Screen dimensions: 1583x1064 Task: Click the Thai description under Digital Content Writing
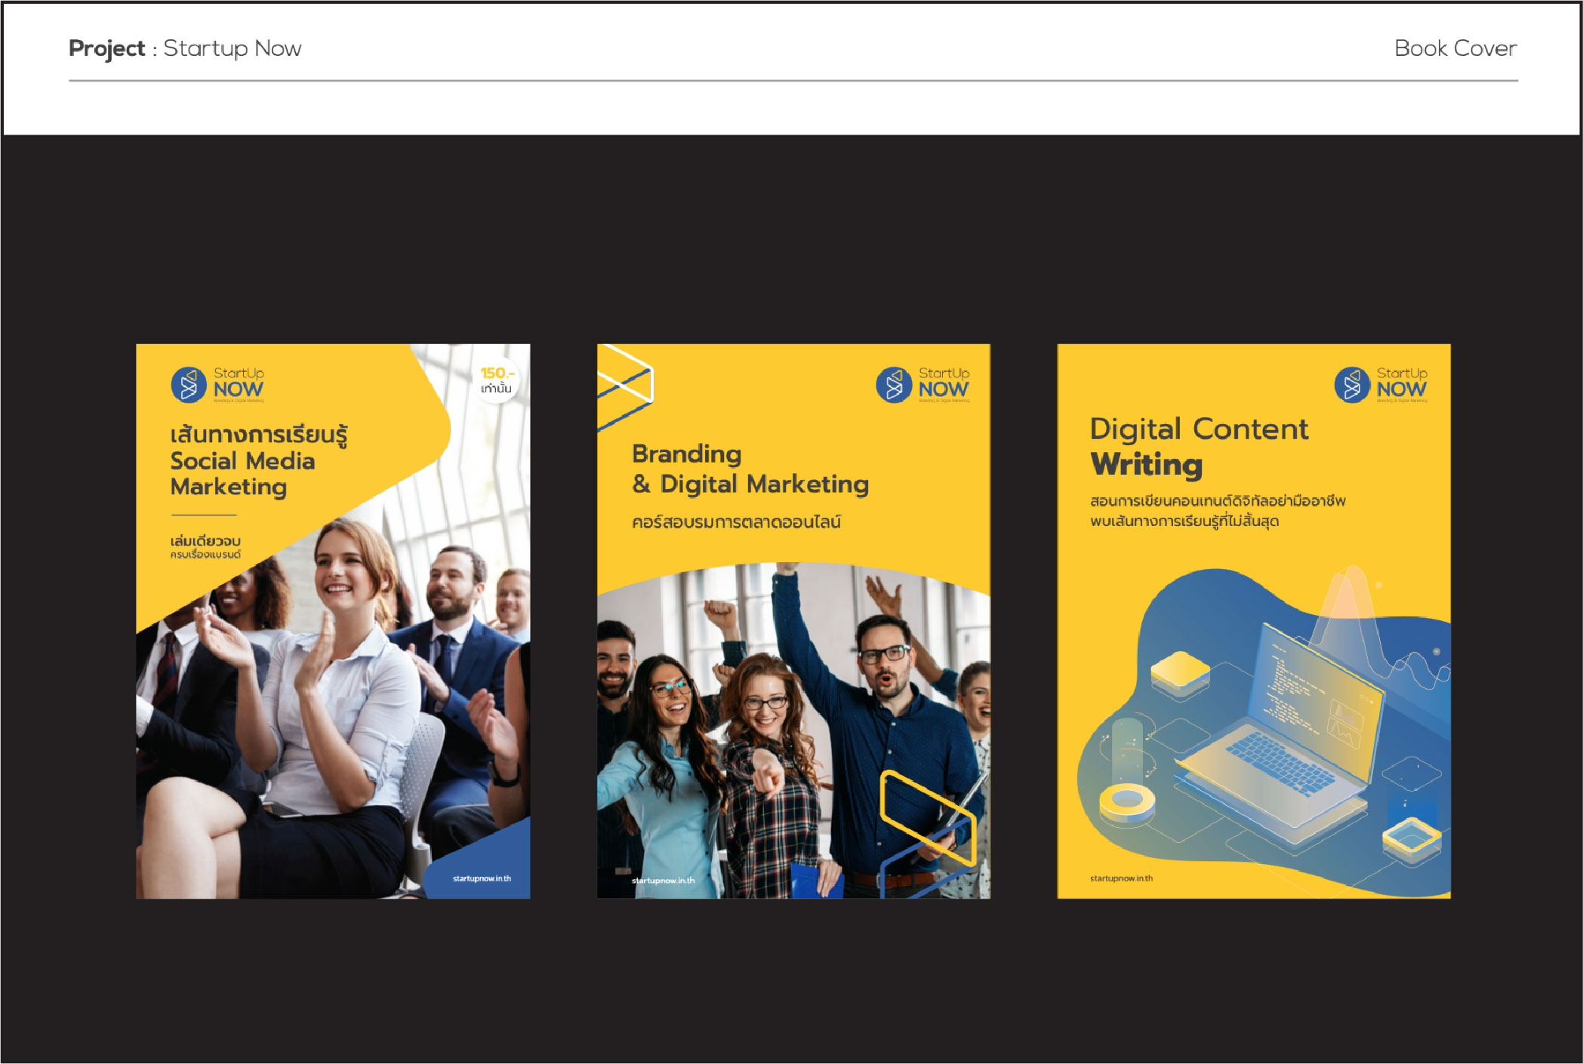(1218, 511)
